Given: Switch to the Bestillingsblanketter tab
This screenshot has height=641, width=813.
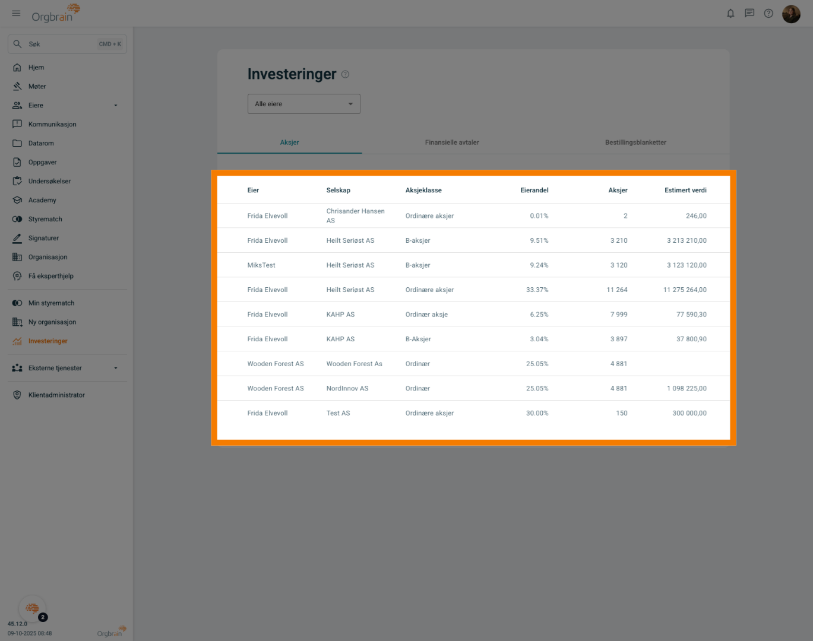Looking at the screenshot, I should tap(635, 142).
